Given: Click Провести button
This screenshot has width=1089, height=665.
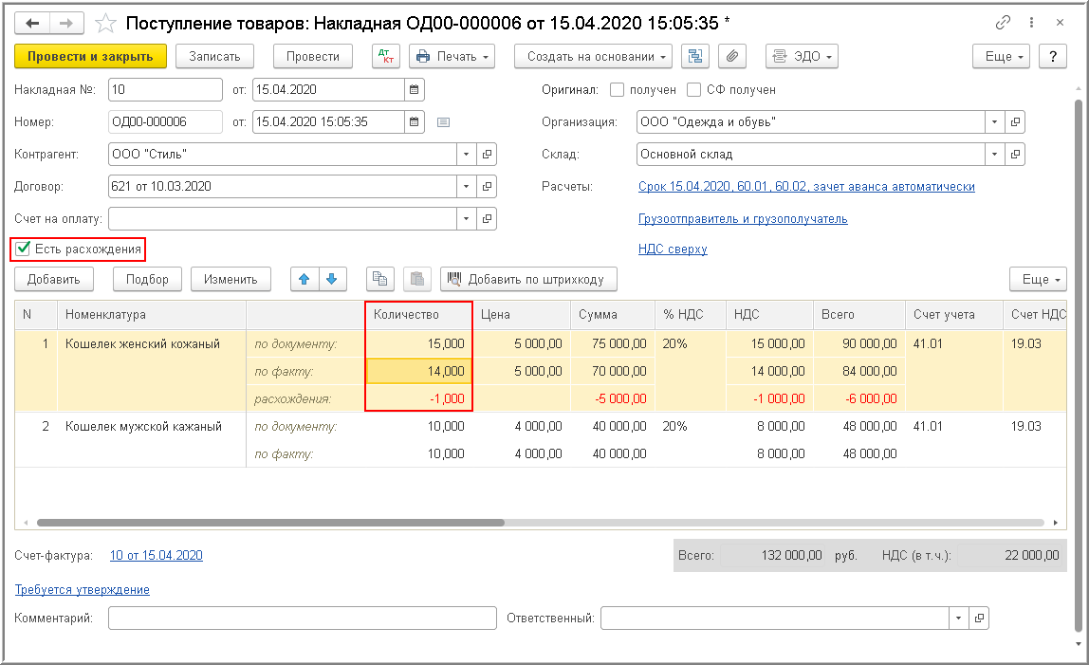Looking at the screenshot, I should point(312,56).
